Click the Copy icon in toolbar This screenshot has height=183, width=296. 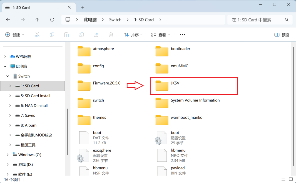(x=52, y=35)
